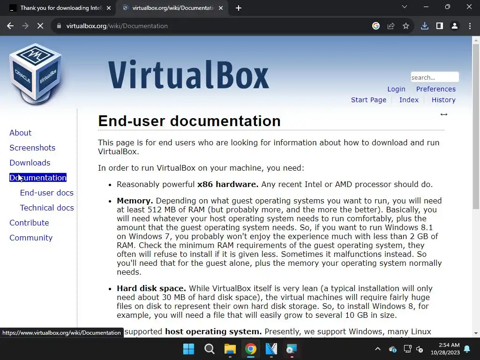Open Chrome three-dot menu
480x360 pixels.
tap(470, 26)
